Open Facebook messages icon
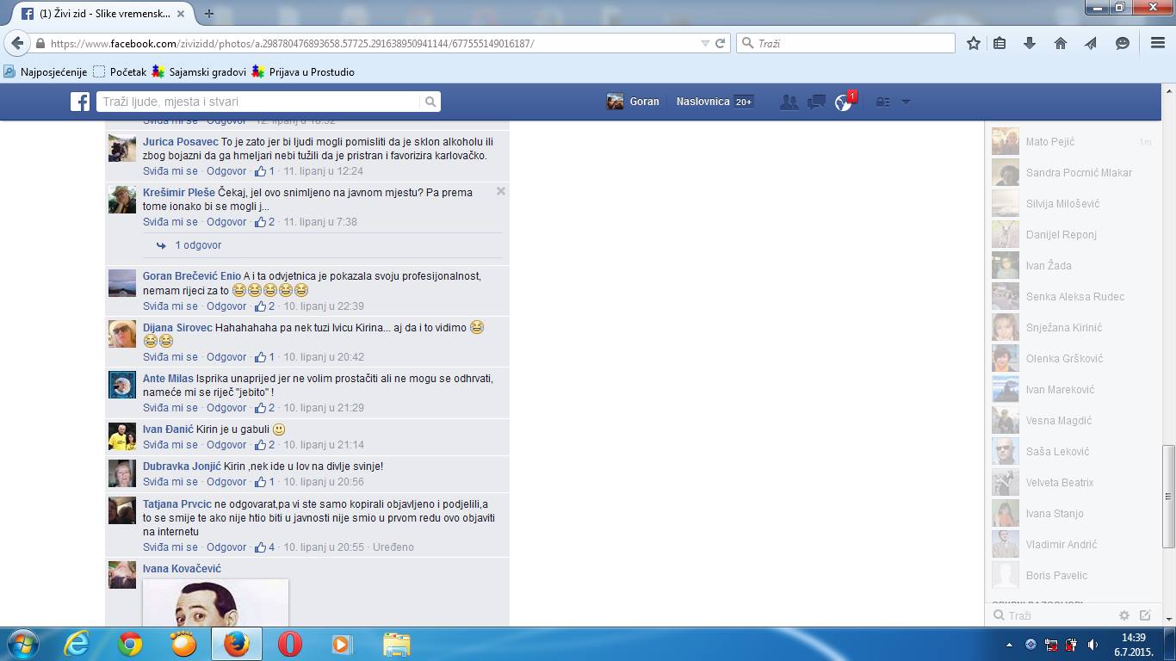 pyautogui.click(x=816, y=102)
